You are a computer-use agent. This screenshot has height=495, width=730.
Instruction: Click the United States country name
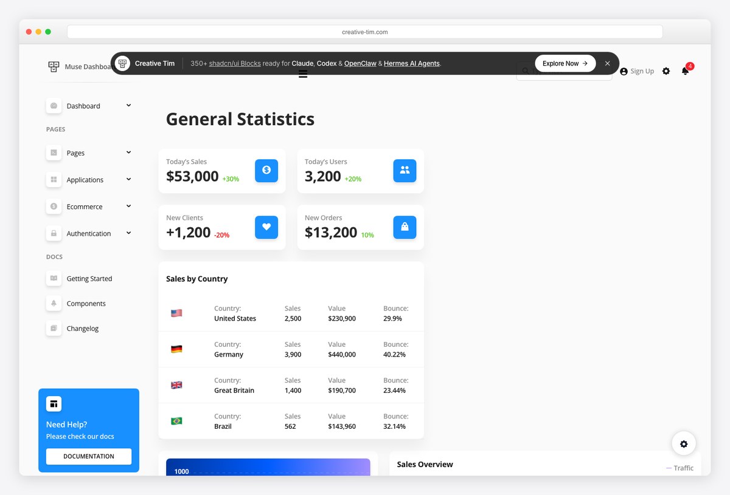pyautogui.click(x=235, y=318)
